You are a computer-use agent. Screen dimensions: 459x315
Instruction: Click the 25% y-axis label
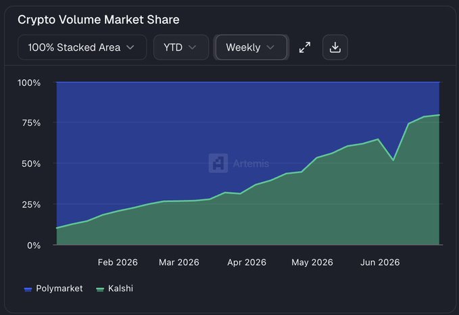coord(31,204)
